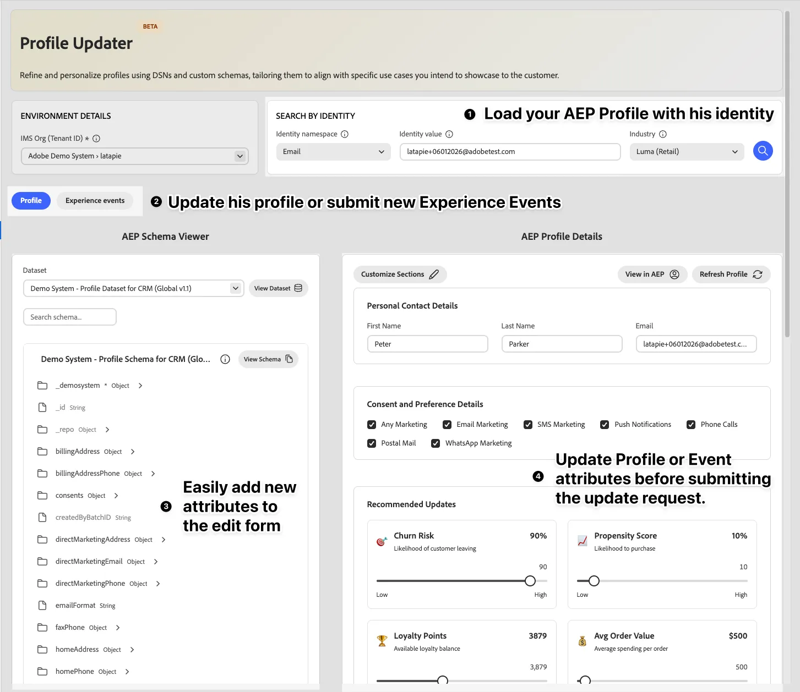Image resolution: width=800 pixels, height=692 pixels.
Task: Switch to the Profile tab
Action: click(31, 201)
